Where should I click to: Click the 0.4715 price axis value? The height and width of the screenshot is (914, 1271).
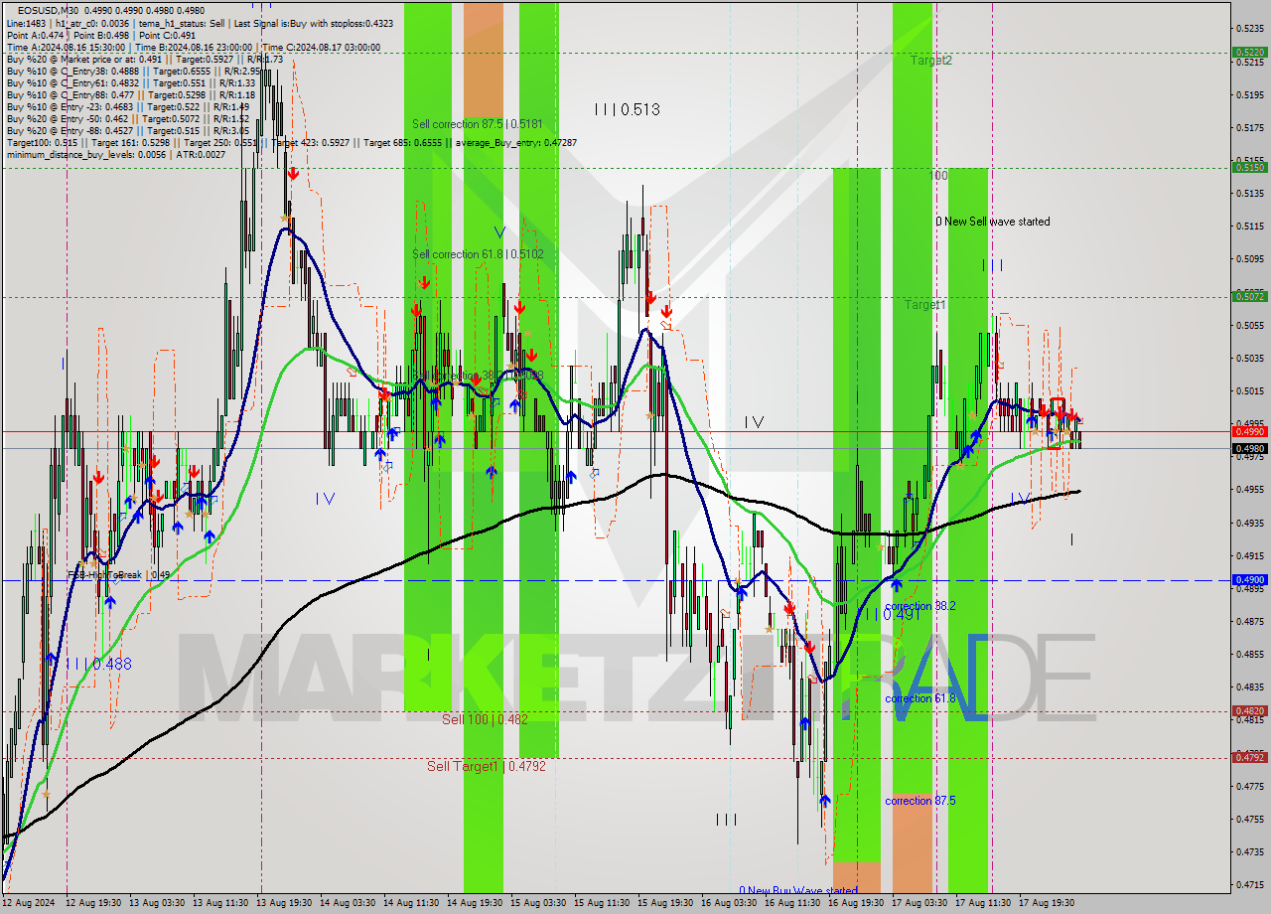(1250, 884)
